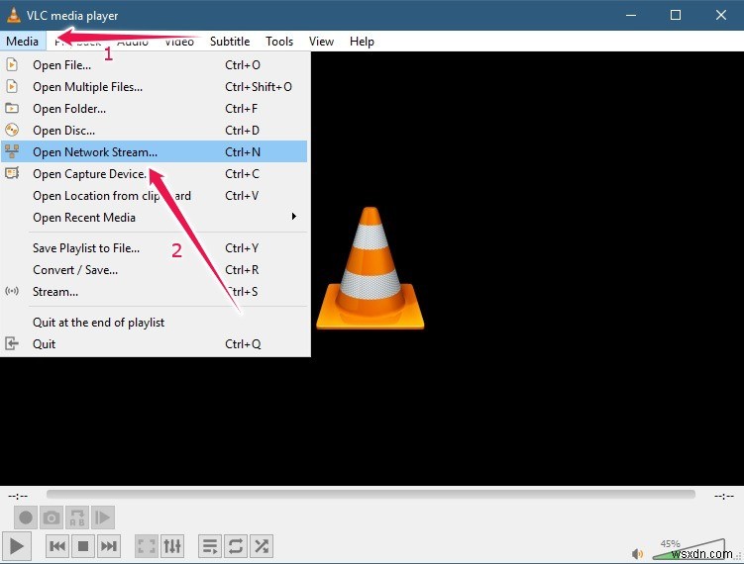744x564 pixels.
Task: Click the elapsed time label
Action: (18, 497)
